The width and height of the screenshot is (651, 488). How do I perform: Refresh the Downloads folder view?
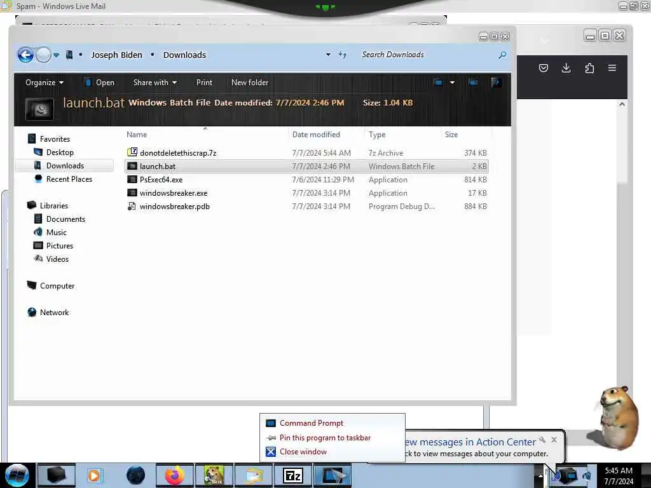(343, 55)
